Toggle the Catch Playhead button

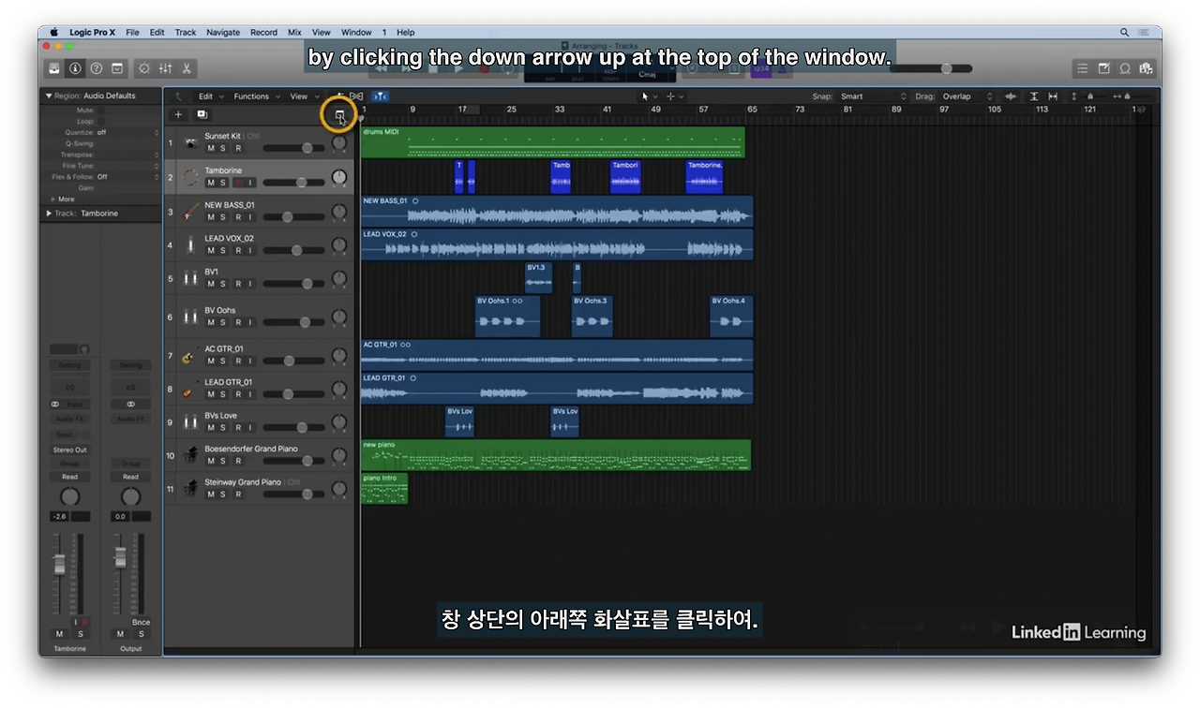[380, 96]
